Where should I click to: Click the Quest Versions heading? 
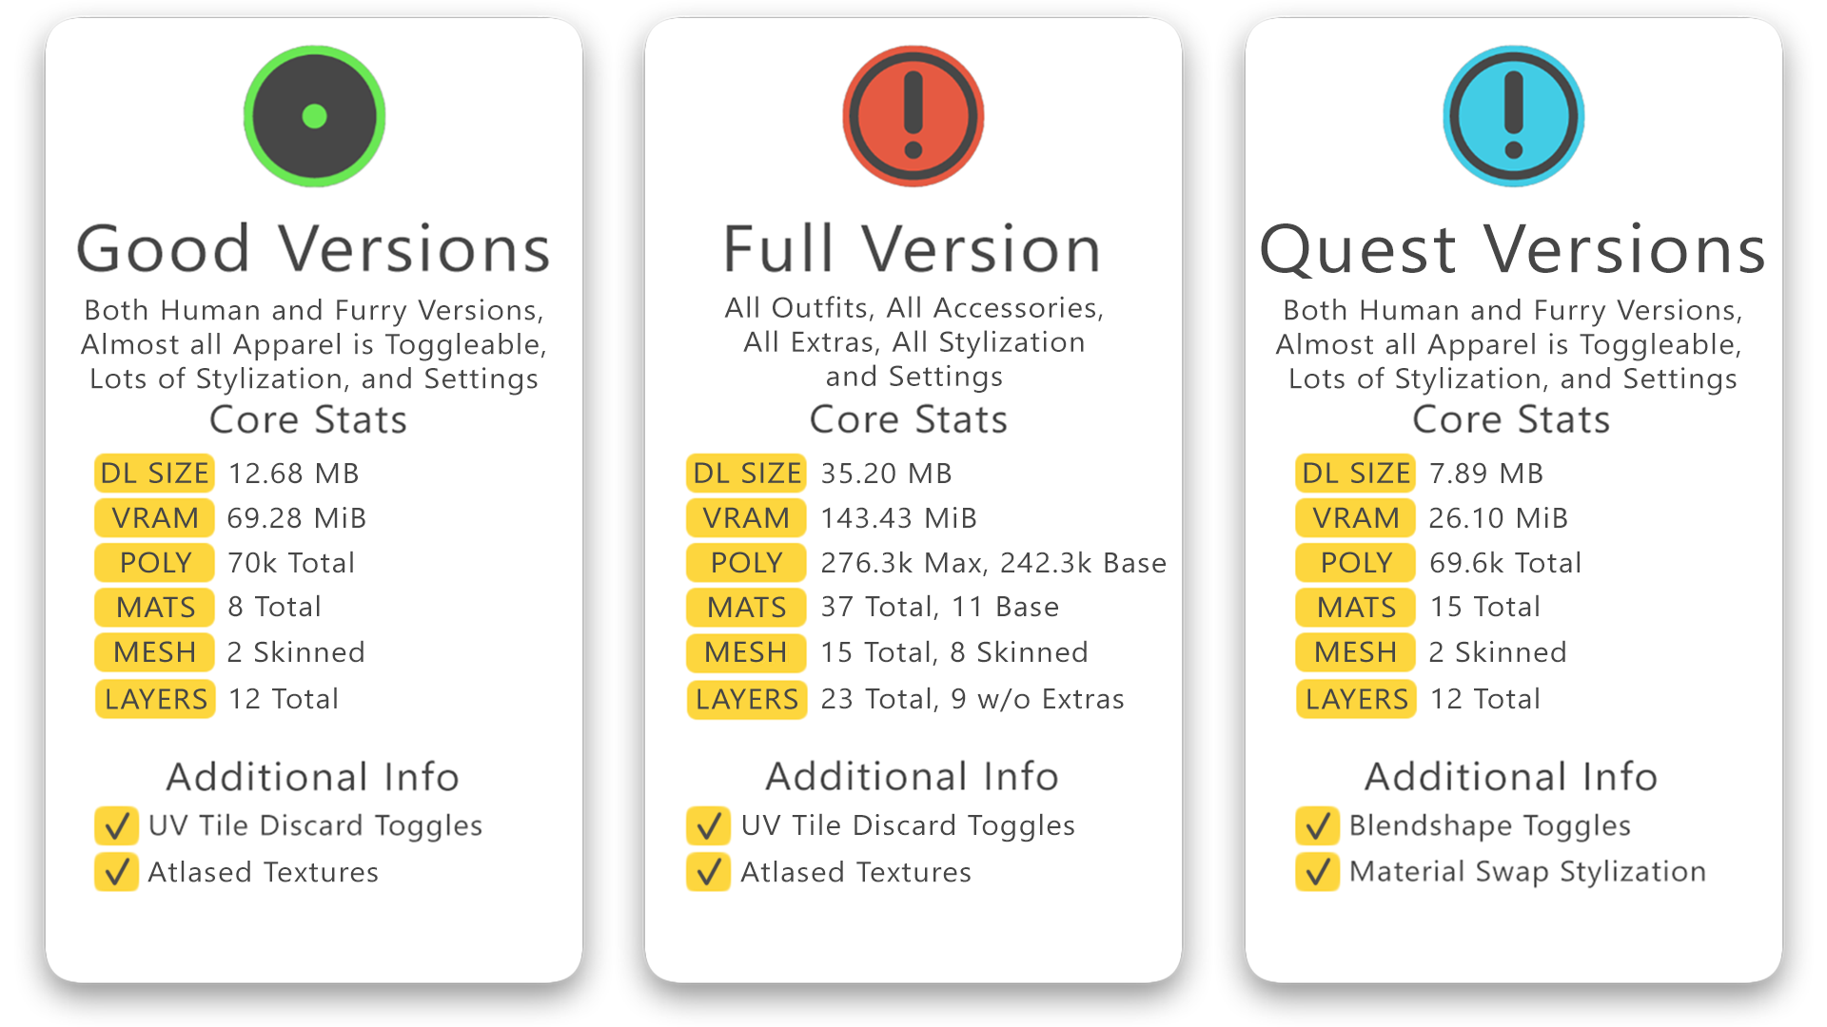(x=1512, y=250)
